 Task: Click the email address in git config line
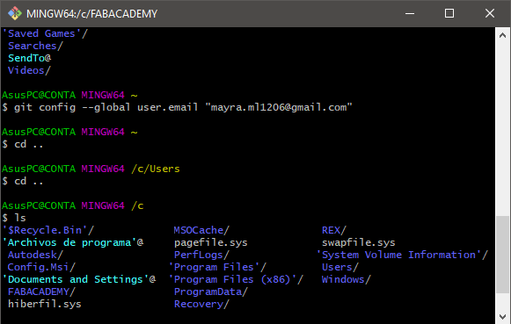tap(279, 107)
